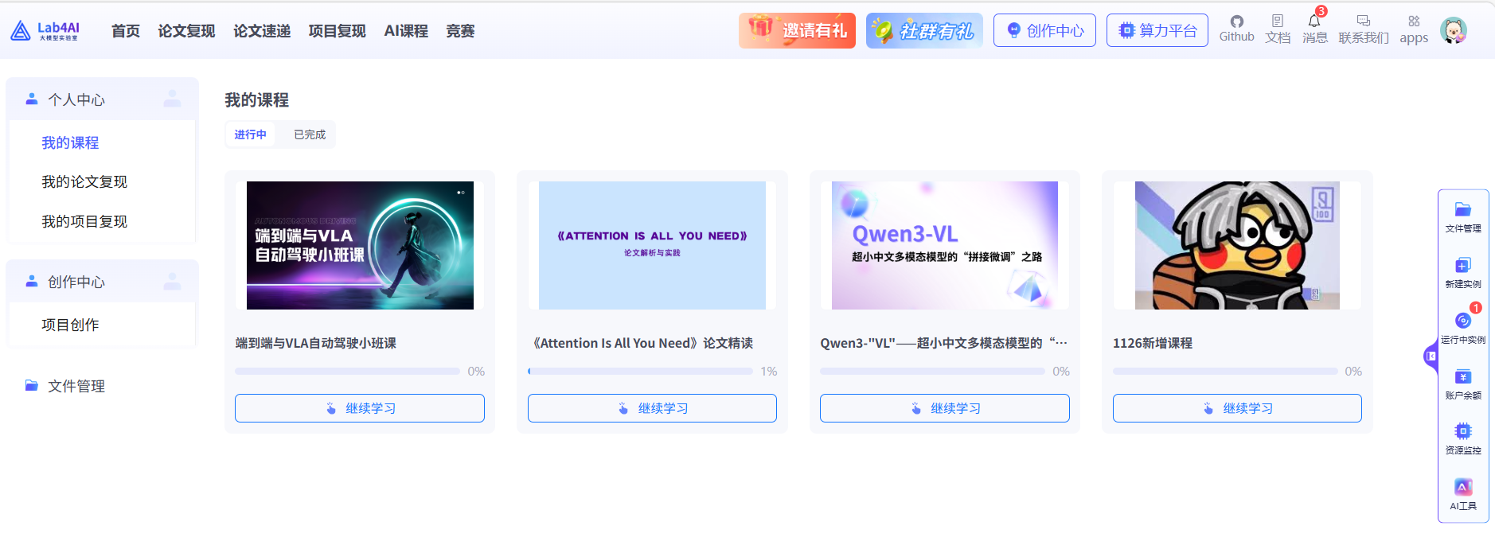1495x553 pixels.
Task: Click the Qwen3-VL course progress bar
Action: (931, 372)
